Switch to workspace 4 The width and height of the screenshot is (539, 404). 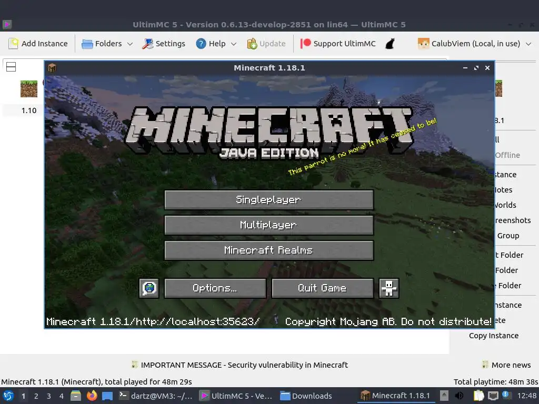[x=62, y=396]
